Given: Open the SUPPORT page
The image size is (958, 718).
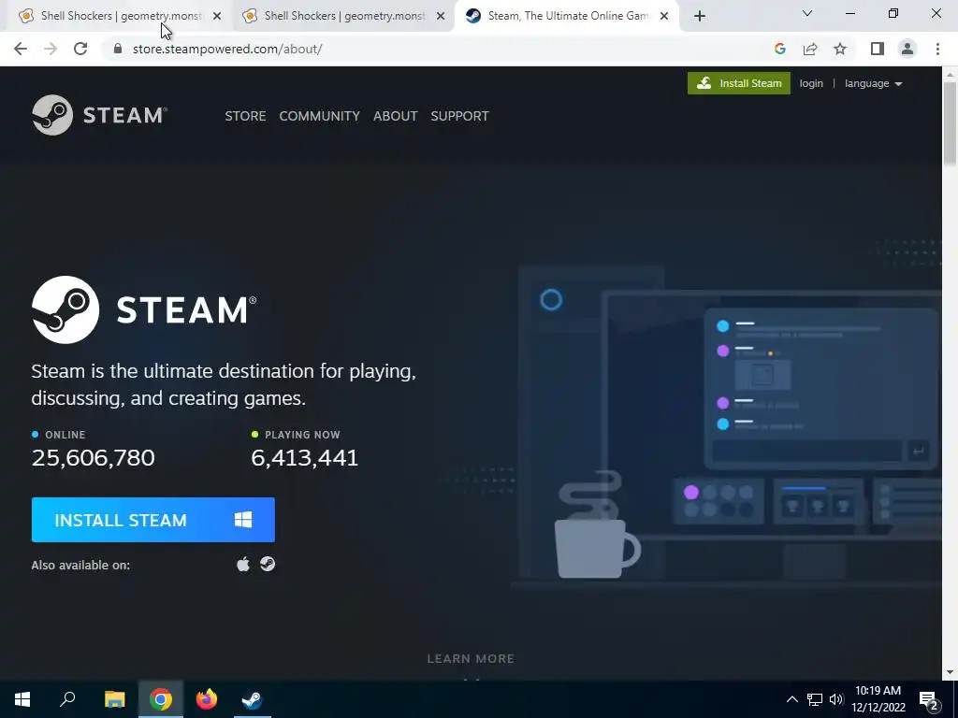Looking at the screenshot, I should (459, 116).
